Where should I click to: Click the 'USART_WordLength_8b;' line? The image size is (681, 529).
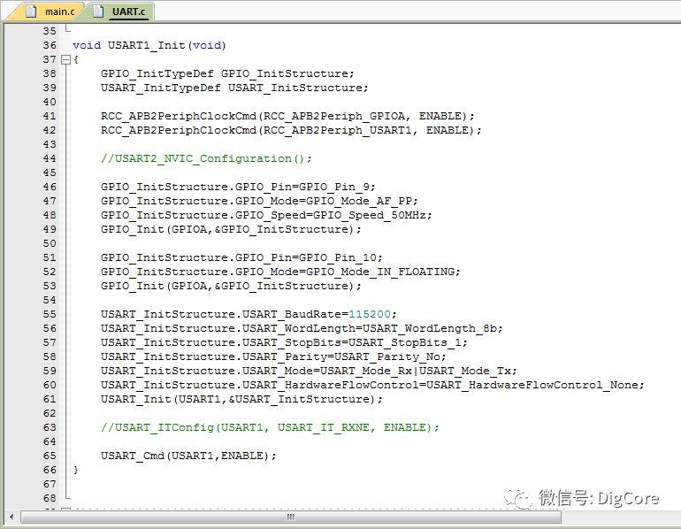(302, 328)
